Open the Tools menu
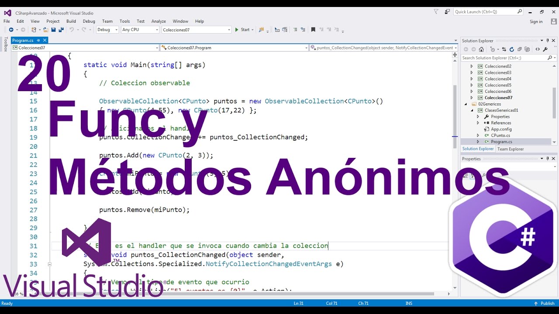Screen dimensions: 559x314 (x=125, y=21)
